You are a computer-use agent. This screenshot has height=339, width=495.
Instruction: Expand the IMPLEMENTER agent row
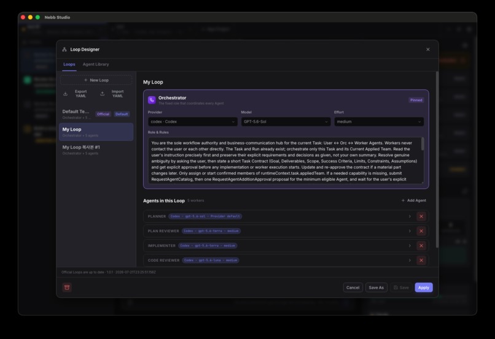(x=410, y=246)
